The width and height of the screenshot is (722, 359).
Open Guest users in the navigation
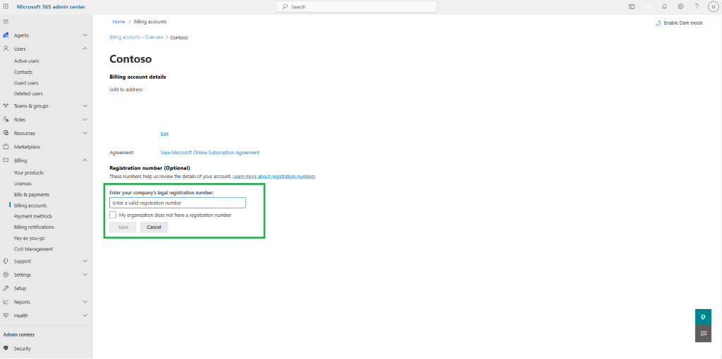pos(26,83)
